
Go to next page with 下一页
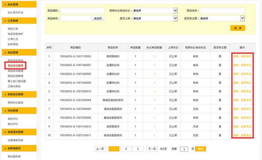tap(152, 149)
